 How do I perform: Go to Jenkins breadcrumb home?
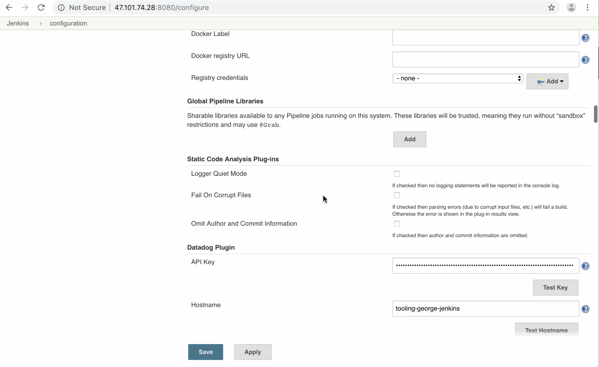pyautogui.click(x=18, y=23)
